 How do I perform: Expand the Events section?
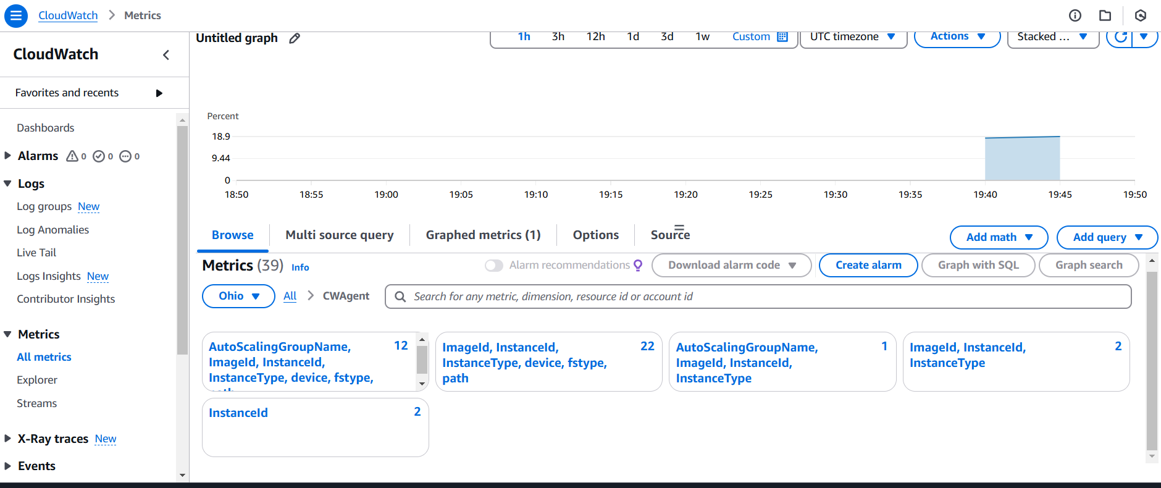click(x=7, y=466)
